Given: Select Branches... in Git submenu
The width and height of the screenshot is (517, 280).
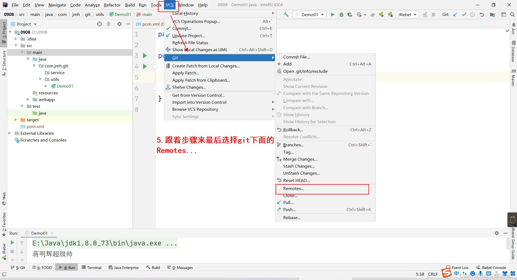Looking at the screenshot, I should [325, 145].
